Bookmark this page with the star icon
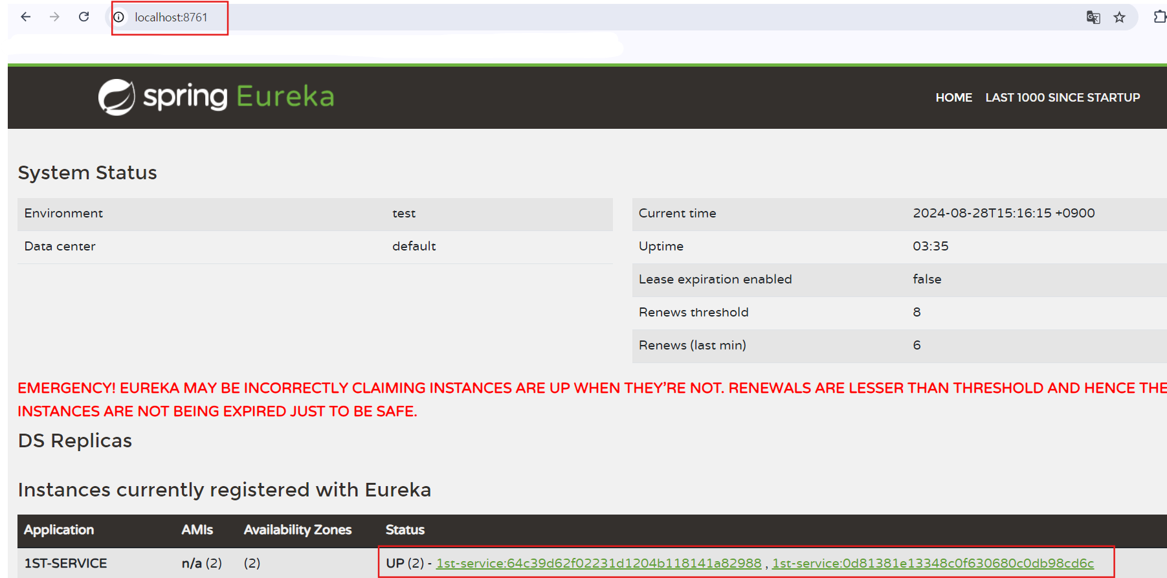1167x578 pixels. 1120,17
